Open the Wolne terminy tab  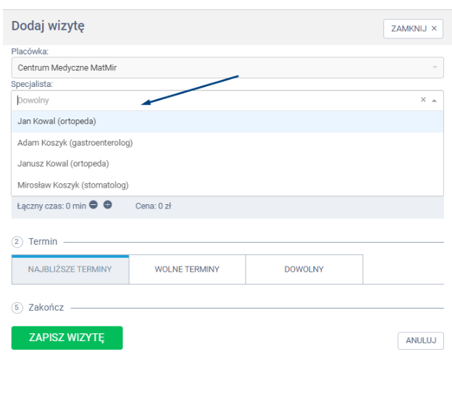(x=187, y=269)
